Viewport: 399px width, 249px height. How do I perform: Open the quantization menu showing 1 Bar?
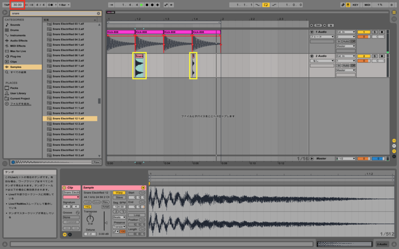(x=64, y=5)
